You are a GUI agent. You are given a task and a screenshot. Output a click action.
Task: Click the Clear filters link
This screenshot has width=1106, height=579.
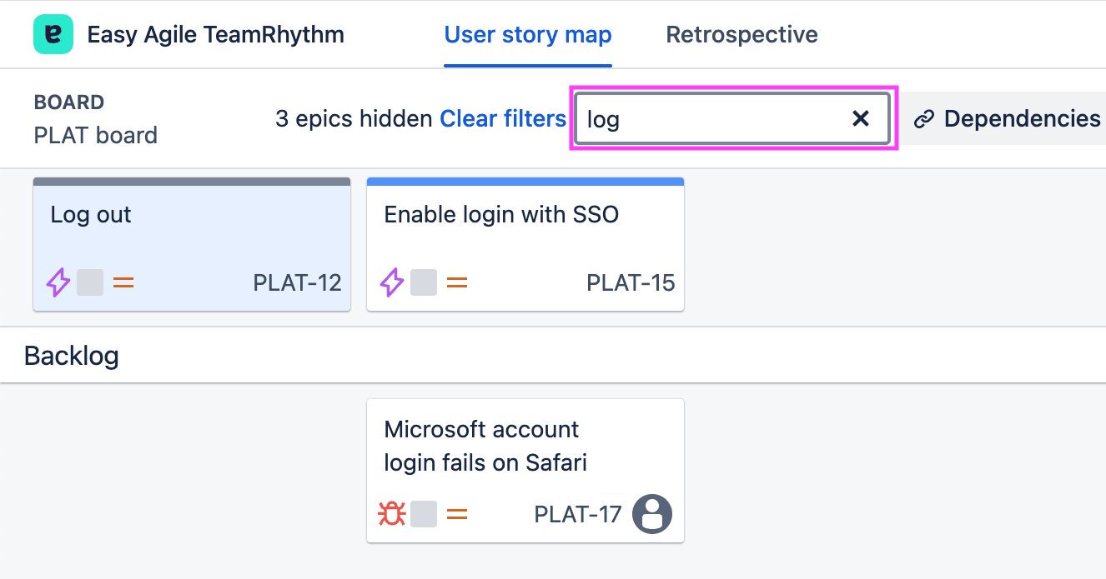point(503,119)
